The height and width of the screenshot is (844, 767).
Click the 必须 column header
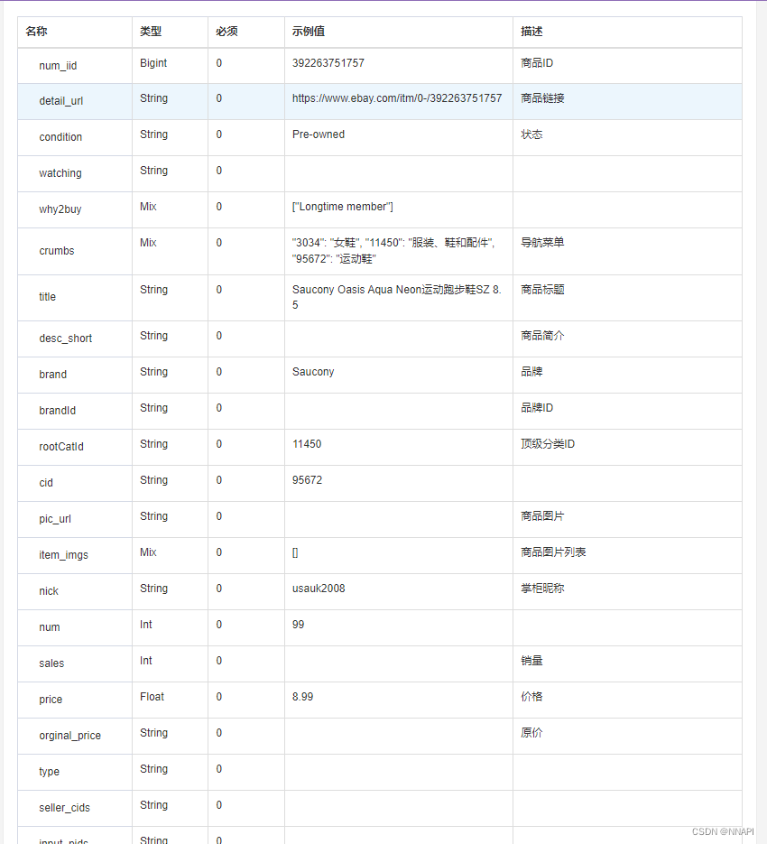click(226, 32)
